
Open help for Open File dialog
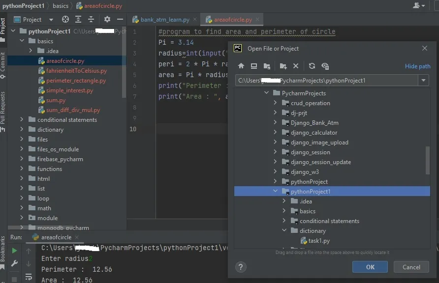241,267
